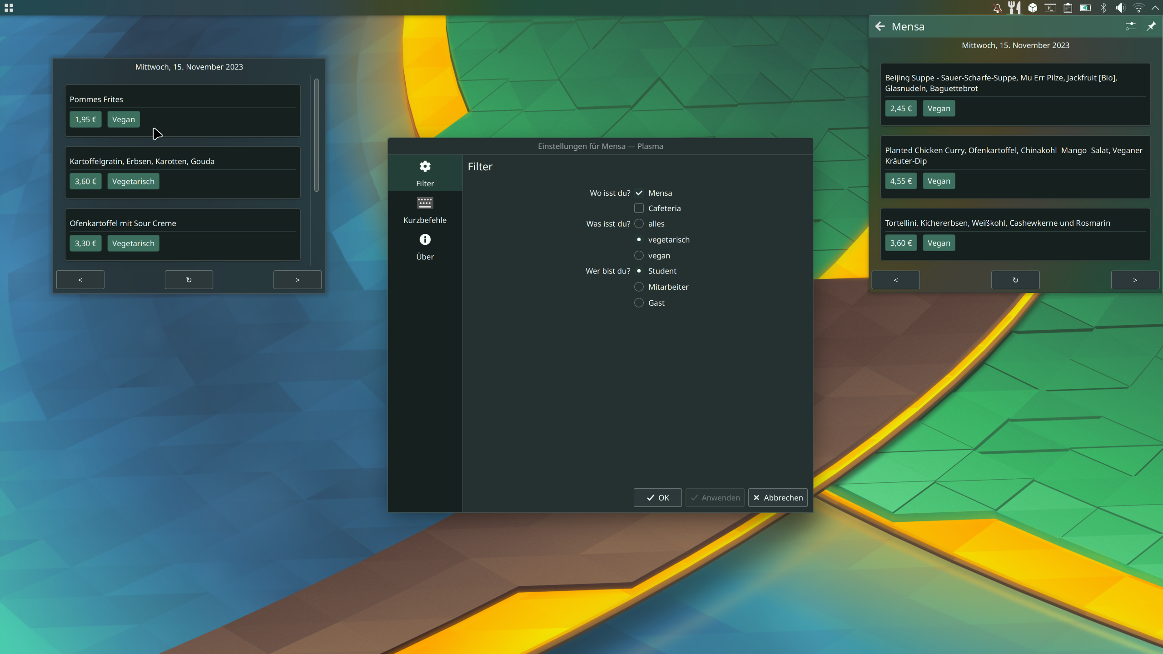The width and height of the screenshot is (1163, 654).
Task: Click the Tortellini, Kichererbsen entry
Action: pos(1015,234)
